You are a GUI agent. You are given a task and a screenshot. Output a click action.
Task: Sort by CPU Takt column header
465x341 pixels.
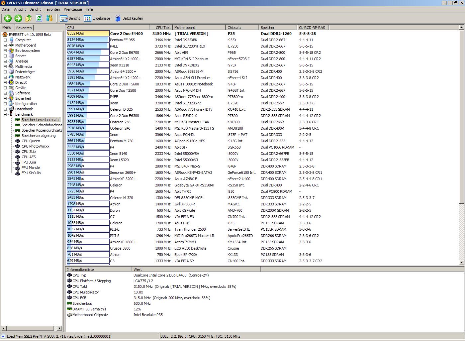click(x=161, y=28)
